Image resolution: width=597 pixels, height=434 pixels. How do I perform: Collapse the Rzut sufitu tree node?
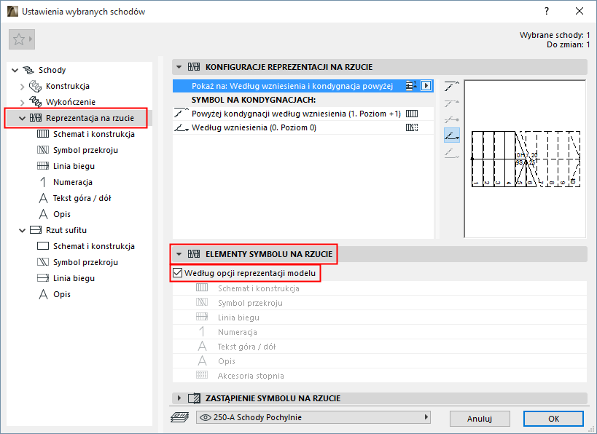[22, 231]
